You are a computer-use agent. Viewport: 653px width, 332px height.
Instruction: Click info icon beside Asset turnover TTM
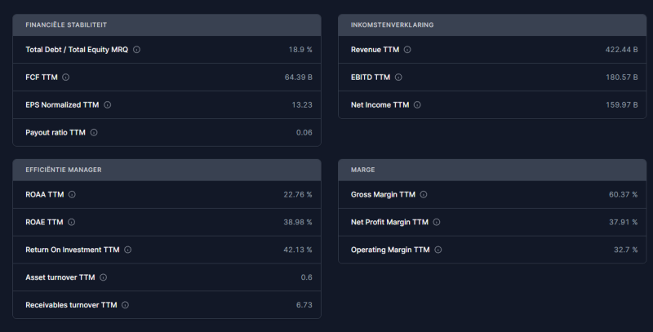point(104,277)
